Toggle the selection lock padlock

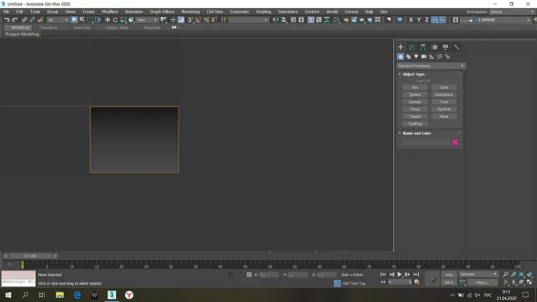click(240, 275)
